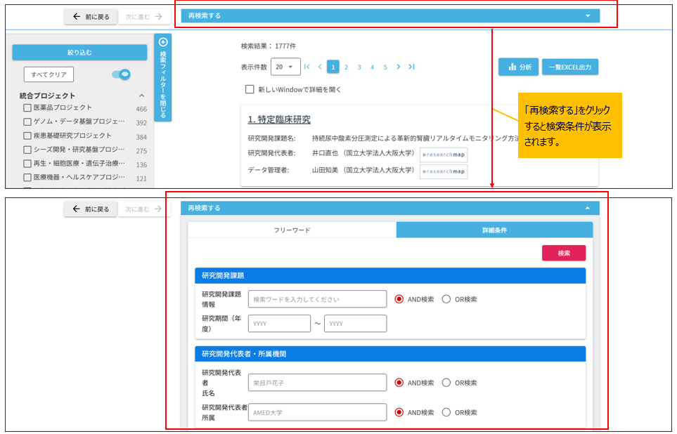Switch to the フリーワード tab
This screenshot has height=434, width=677.
pyautogui.click(x=290, y=230)
